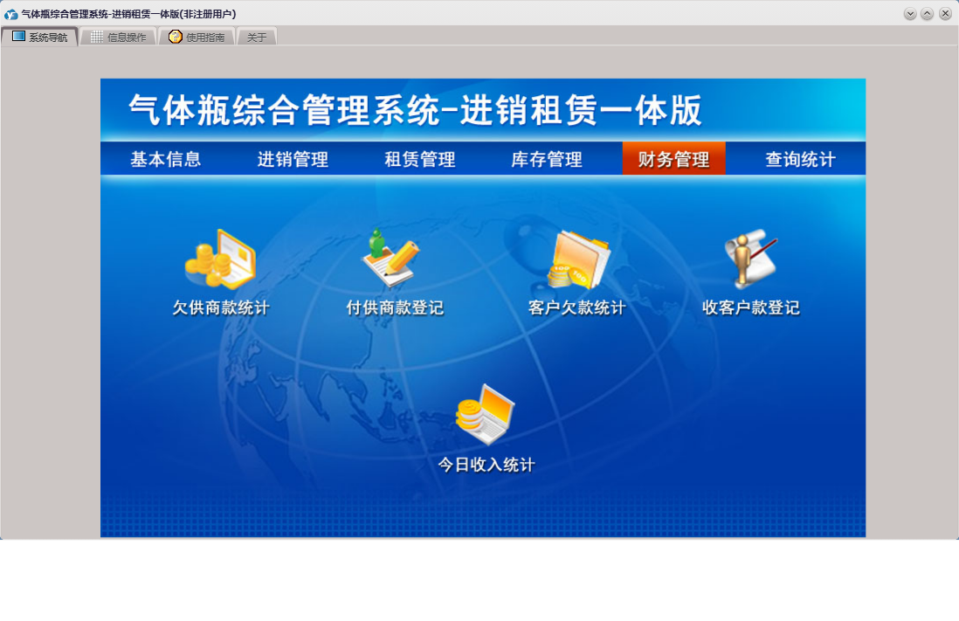Viewport: 959px width, 621px height.
Task: Open the 使用指南 tab
Action: [x=197, y=37]
